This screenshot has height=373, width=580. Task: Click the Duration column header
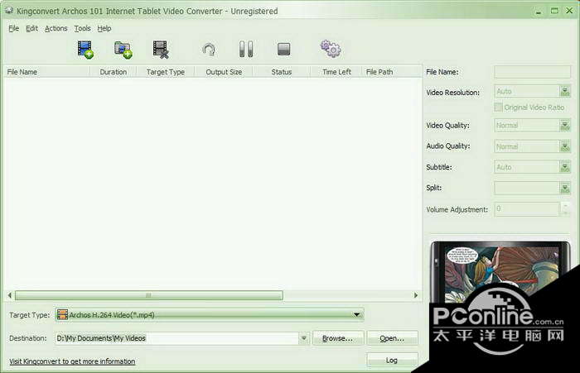pyautogui.click(x=114, y=72)
